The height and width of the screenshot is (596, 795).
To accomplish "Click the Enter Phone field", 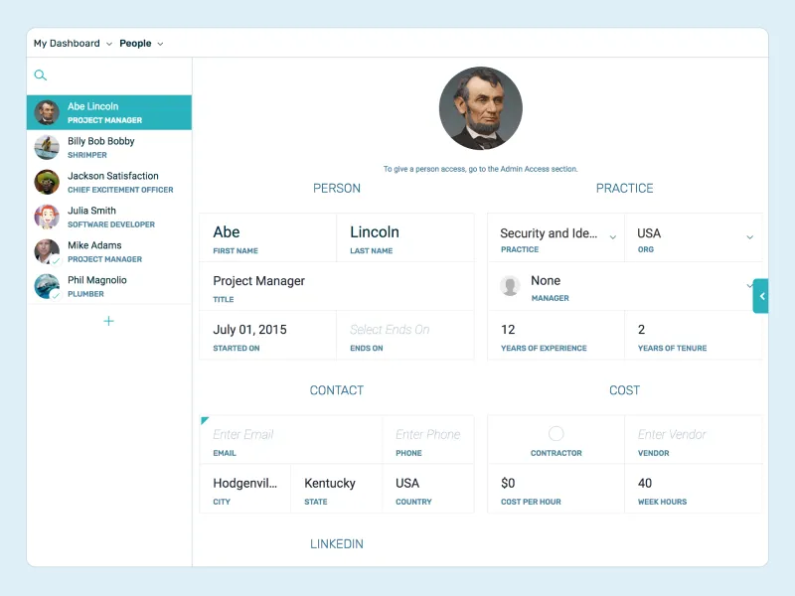I will [428, 440].
